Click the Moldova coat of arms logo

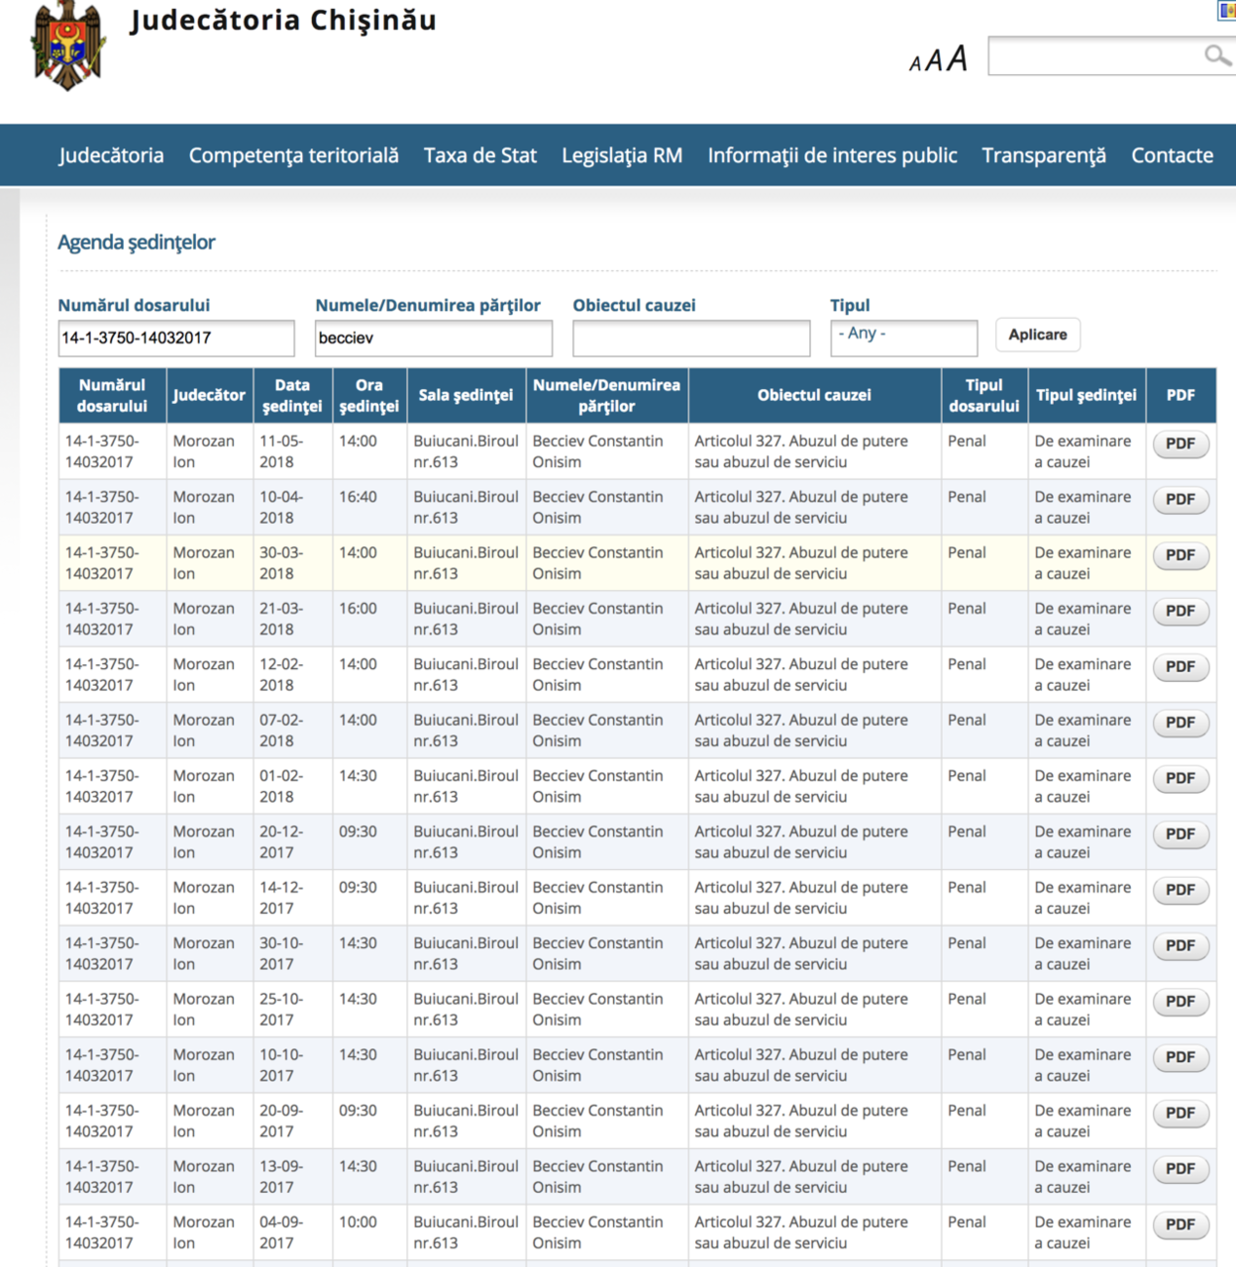(68, 46)
